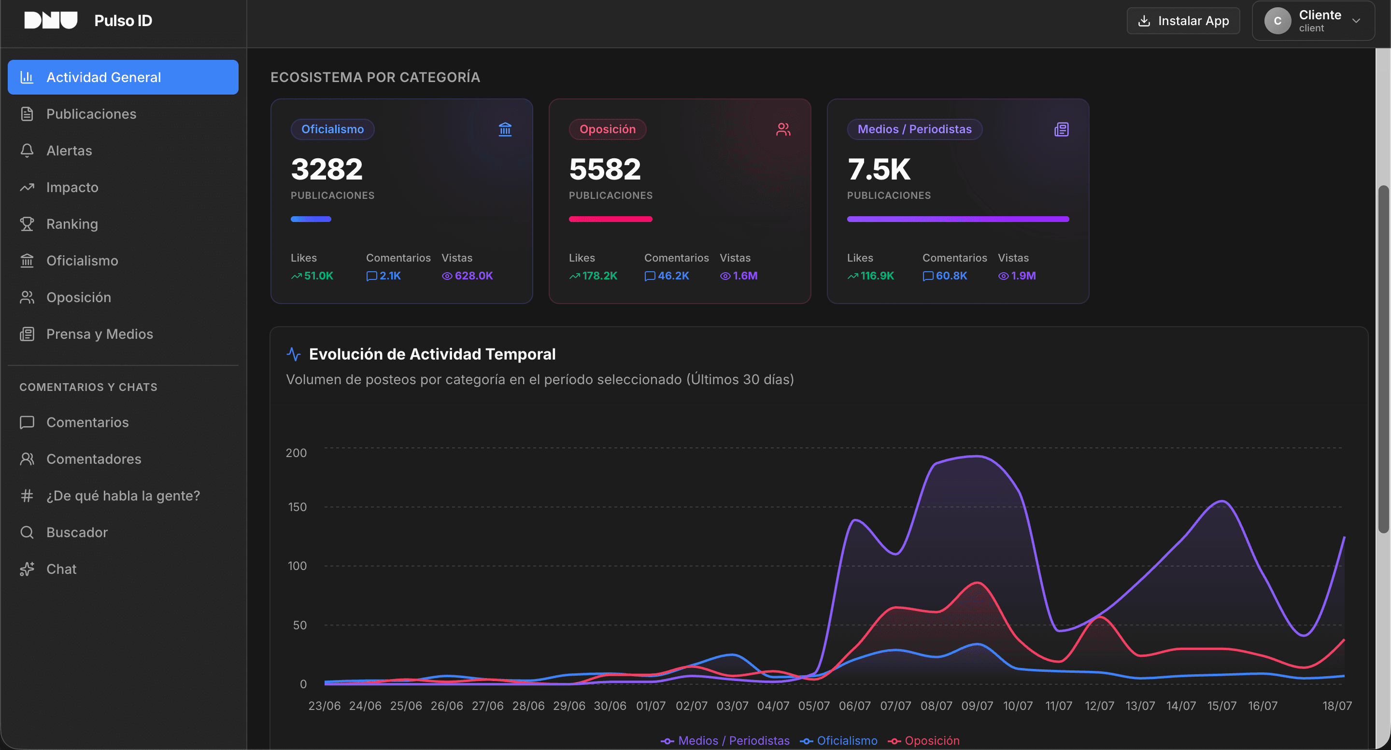Click the Cliente avatar circle
1391x750 pixels.
coord(1277,21)
